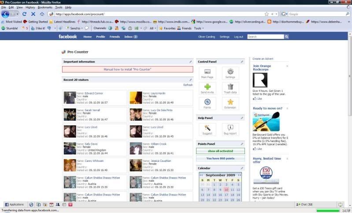Screen dimensions: 352x213
Task: Go to the browser Home icon
Action: (42, 14)
